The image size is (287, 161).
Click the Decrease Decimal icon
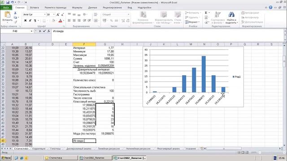click(128, 21)
